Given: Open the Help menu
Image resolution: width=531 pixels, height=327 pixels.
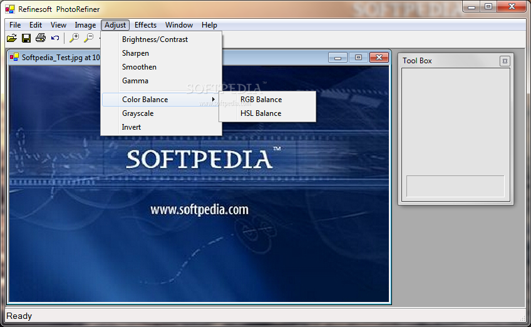Looking at the screenshot, I should click(x=209, y=25).
